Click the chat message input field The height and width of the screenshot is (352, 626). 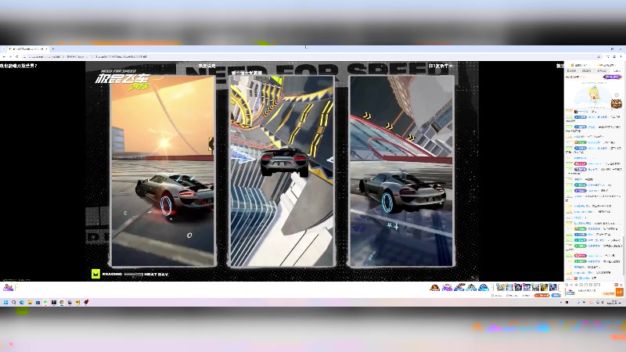(x=589, y=291)
